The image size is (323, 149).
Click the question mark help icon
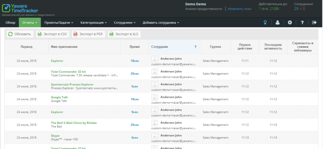coord(302,22)
